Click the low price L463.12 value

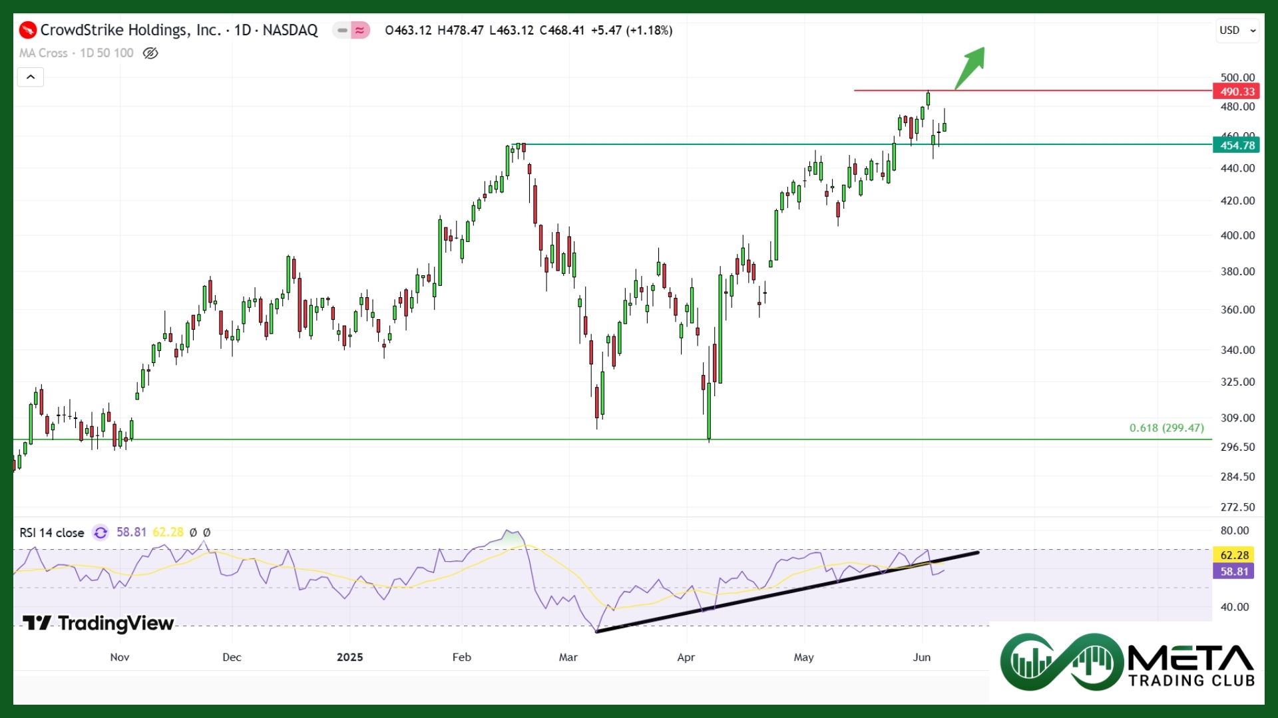(511, 31)
